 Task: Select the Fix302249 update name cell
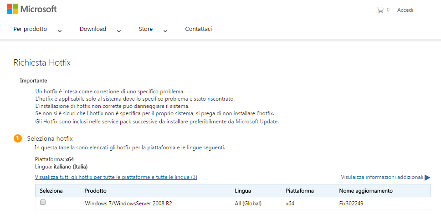351,204
